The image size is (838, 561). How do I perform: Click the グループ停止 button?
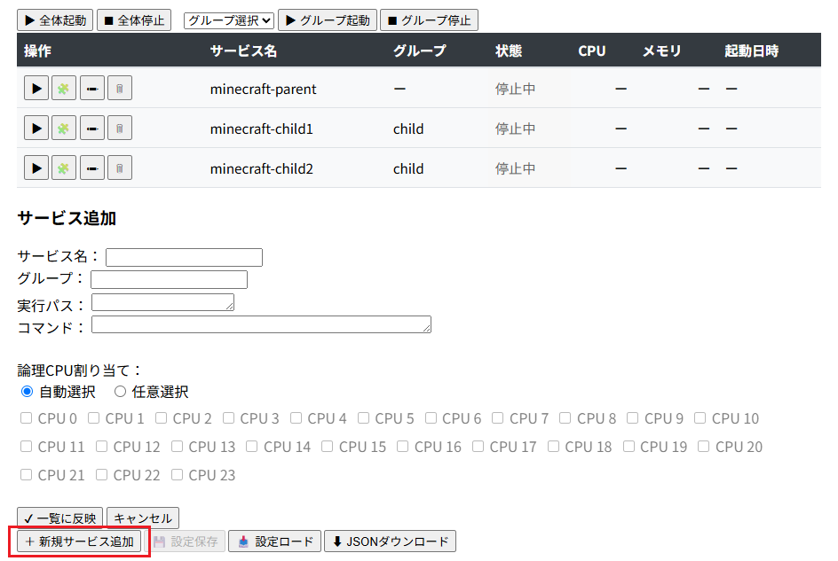point(429,19)
